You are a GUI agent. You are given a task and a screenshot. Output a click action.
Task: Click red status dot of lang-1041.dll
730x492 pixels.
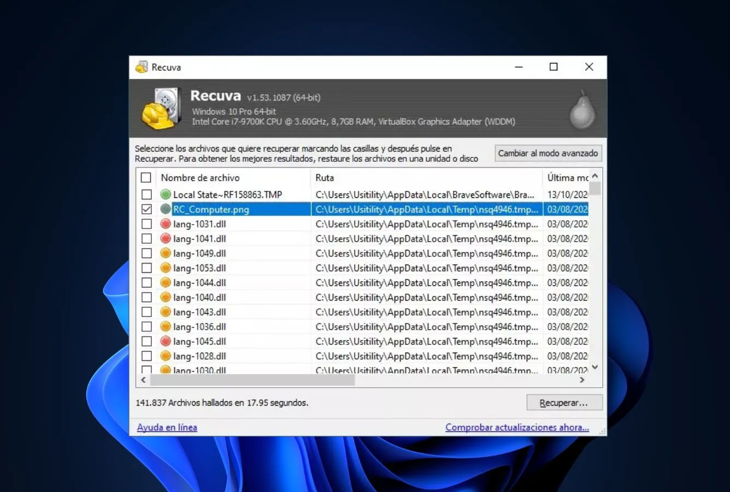166,238
